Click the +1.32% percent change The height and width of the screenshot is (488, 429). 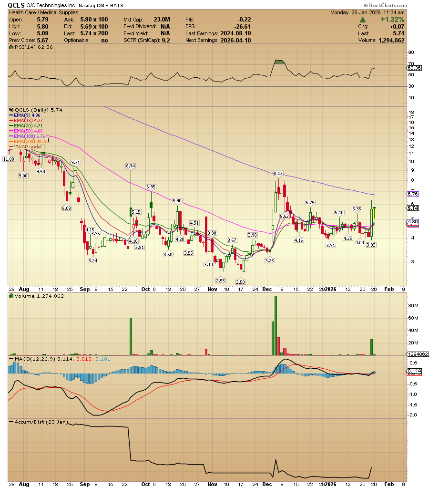tap(392, 20)
